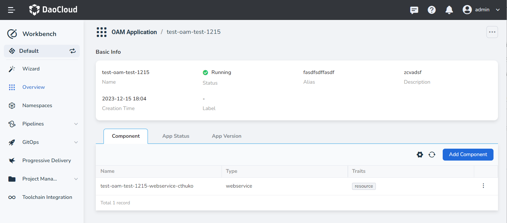
Task: Click the table settings gear icon
Action: tap(420, 154)
